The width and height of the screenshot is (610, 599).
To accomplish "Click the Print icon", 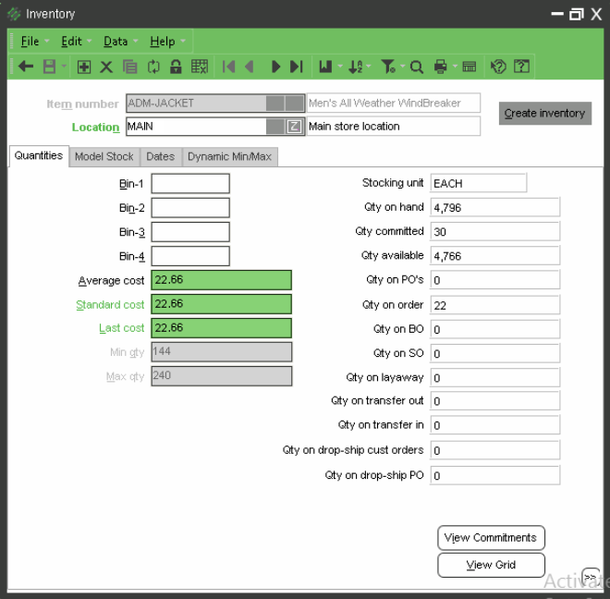I will click(440, 67).
